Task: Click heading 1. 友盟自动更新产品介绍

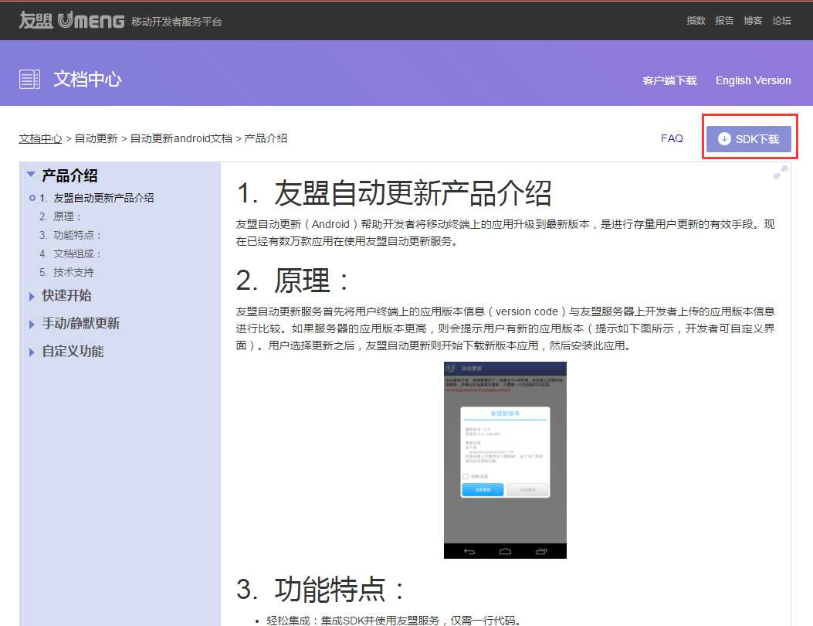Action: [394, 193]
